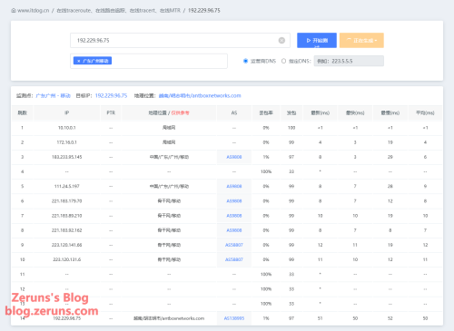Click IP cell 223.120.141.66
The width and height of the screenshot is (454, 331).
pyautogui.click(x=66, y=245)
